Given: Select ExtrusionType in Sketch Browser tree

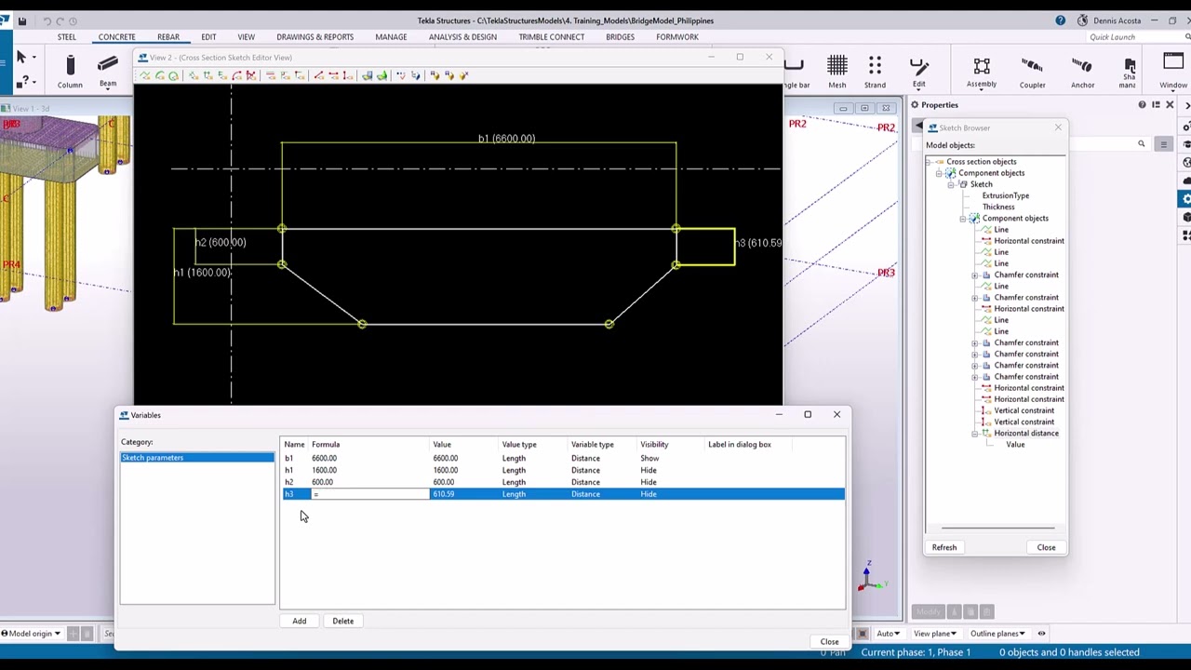Looking at the screenshot, I should [1006, 195].
